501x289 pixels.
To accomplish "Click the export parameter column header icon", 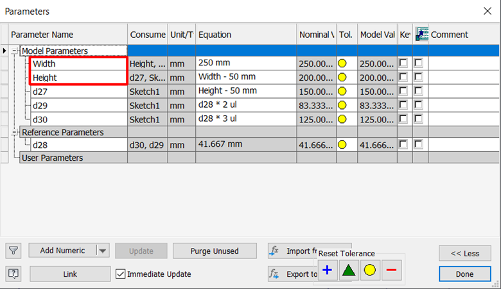I will 421,35.
